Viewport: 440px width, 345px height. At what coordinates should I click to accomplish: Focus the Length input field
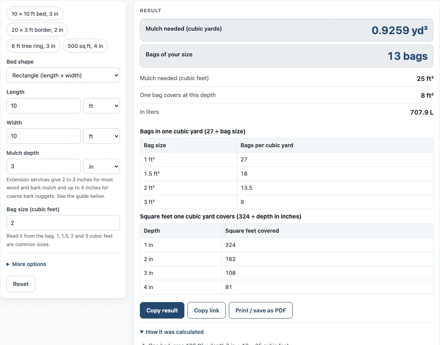(x=43, y=106)
